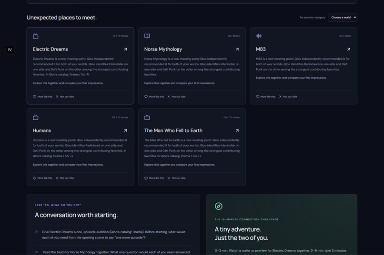Click conversation prompt 02 about Norse Mythology blurb
Image resolution: width=384 pixels, height=255 pixels.
[x=116, y=252]
